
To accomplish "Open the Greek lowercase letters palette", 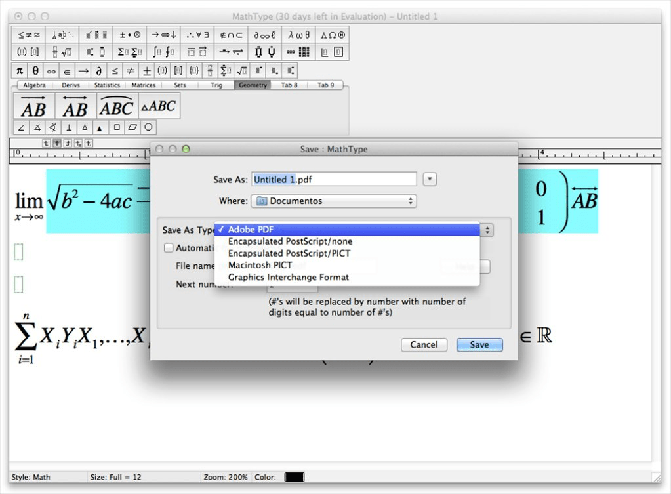I will 298,35.
